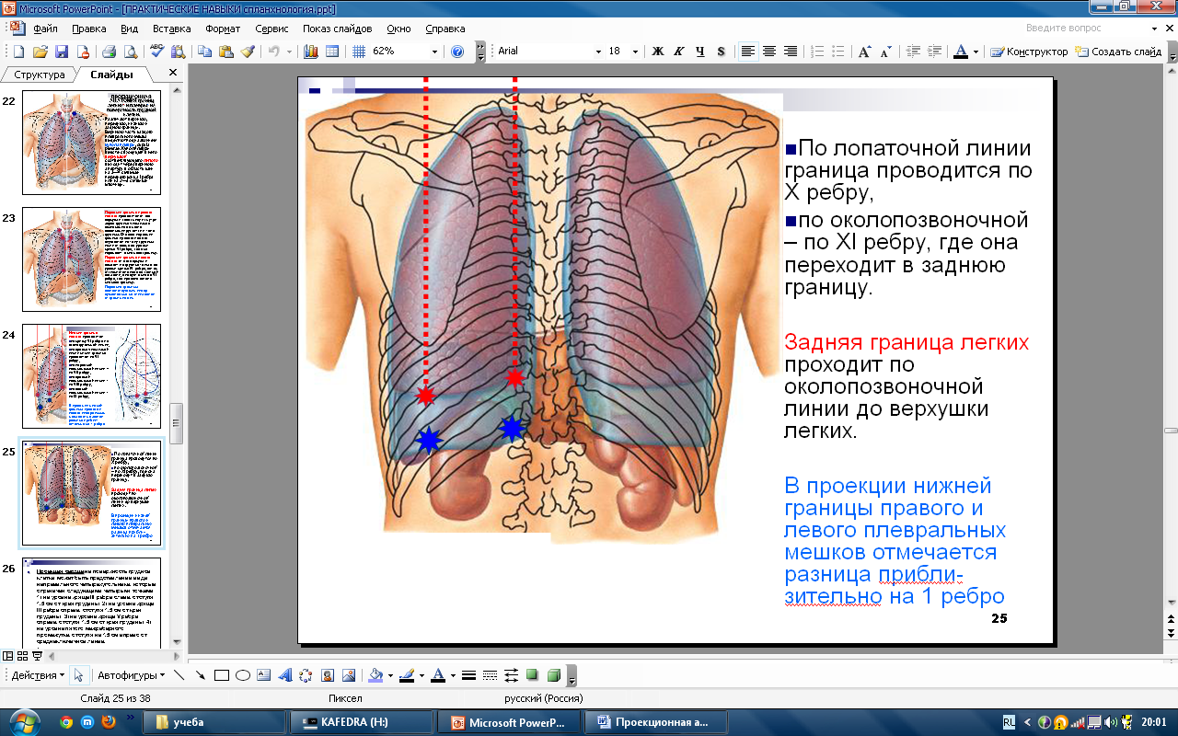Image resolution: width=1178 pixels, height=736 pixels.
Task: Open the Действия drawing menu
Action: click(38, 675)
